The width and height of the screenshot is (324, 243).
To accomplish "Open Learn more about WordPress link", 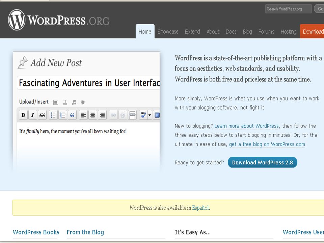I will tap(247, 126).
